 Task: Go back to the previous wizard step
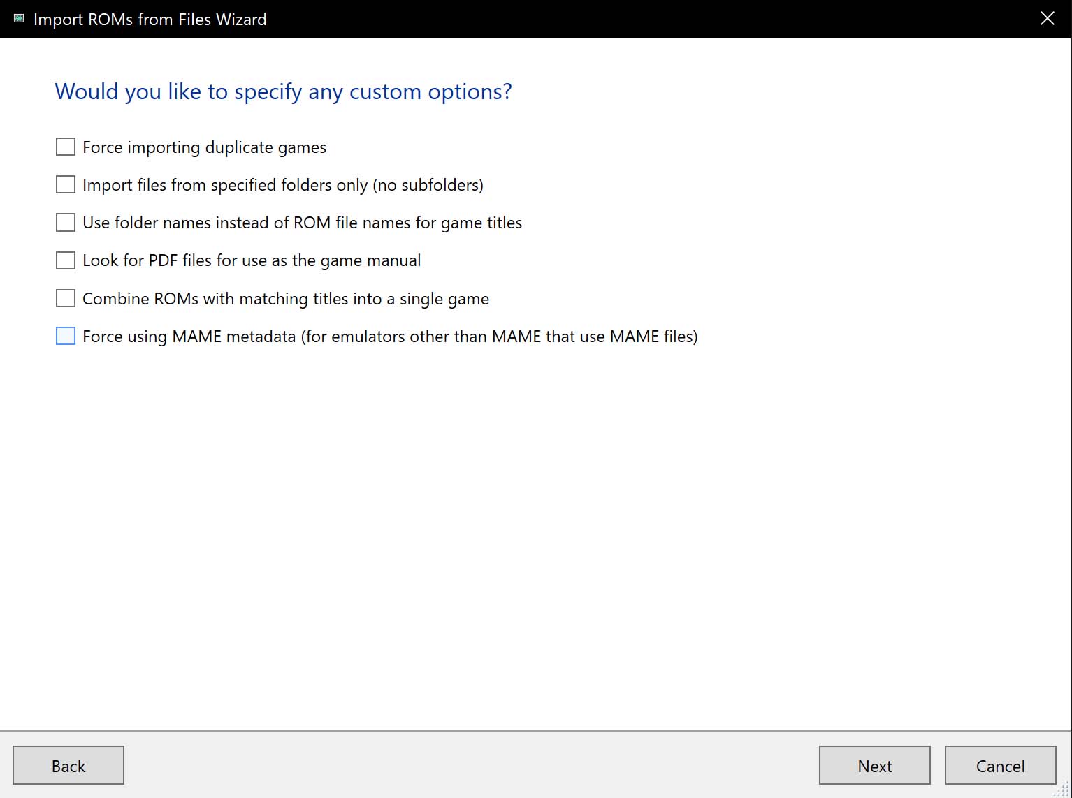point(68,765)
